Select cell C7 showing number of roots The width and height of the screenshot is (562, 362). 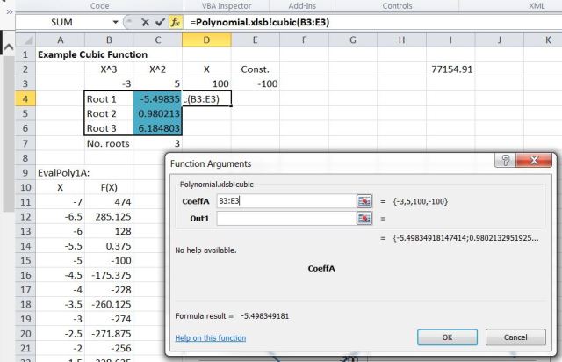(158, 142)
